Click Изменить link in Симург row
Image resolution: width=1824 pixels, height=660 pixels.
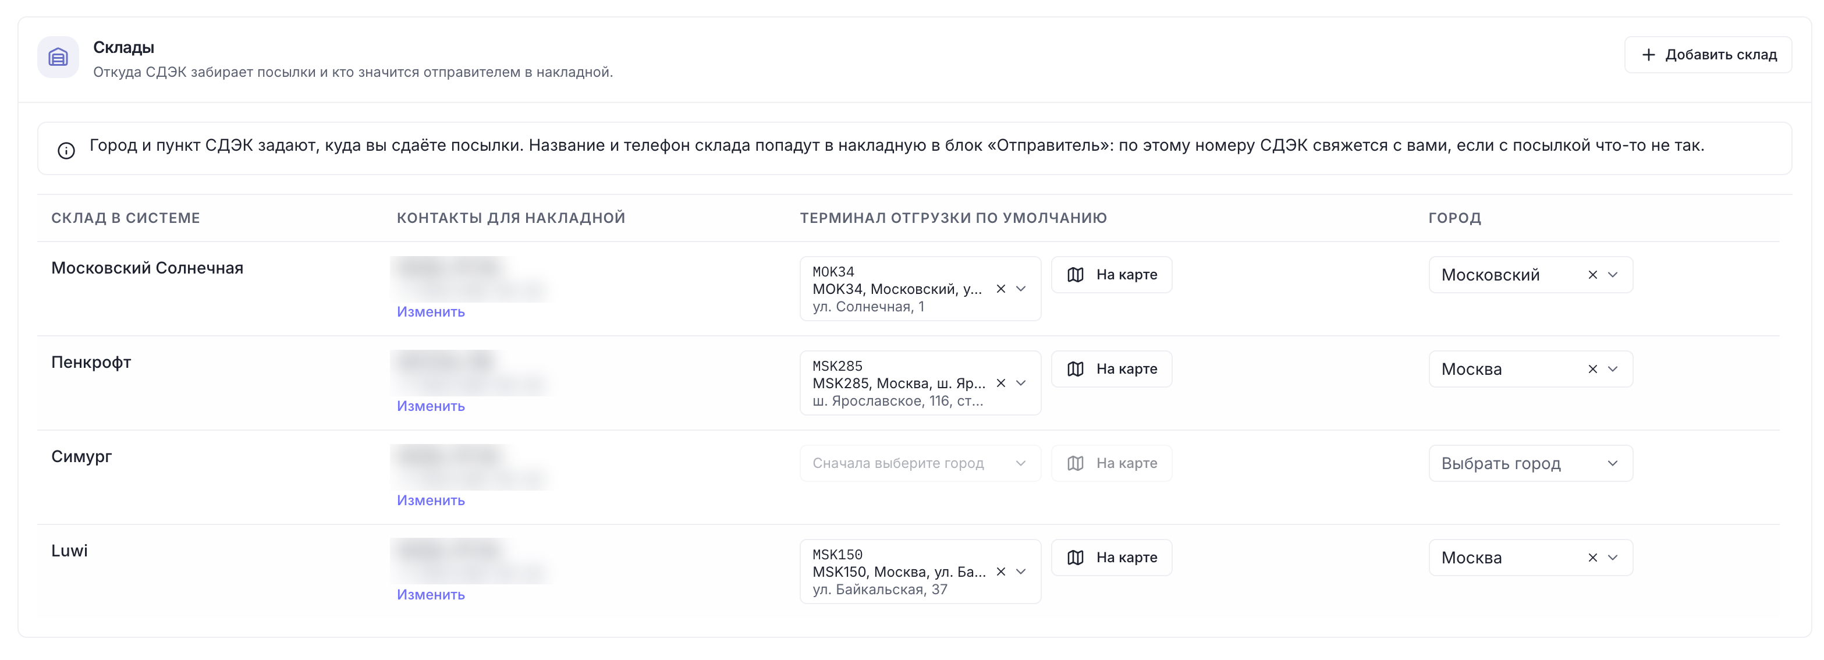(431, 500)
